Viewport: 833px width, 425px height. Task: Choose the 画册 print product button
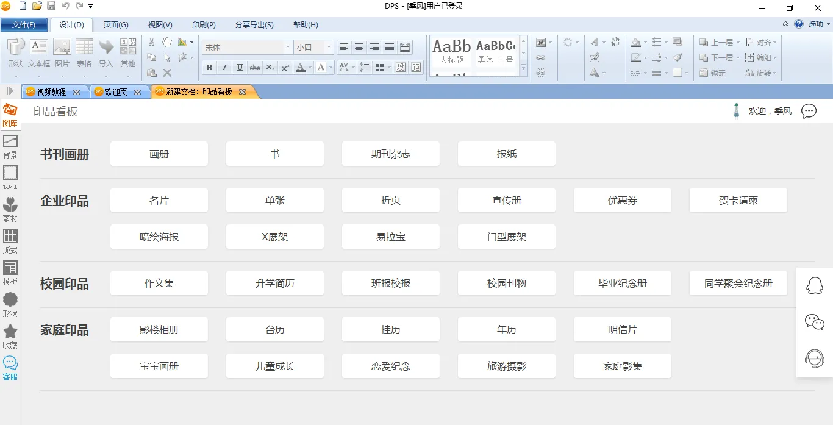tap(159, 154)
